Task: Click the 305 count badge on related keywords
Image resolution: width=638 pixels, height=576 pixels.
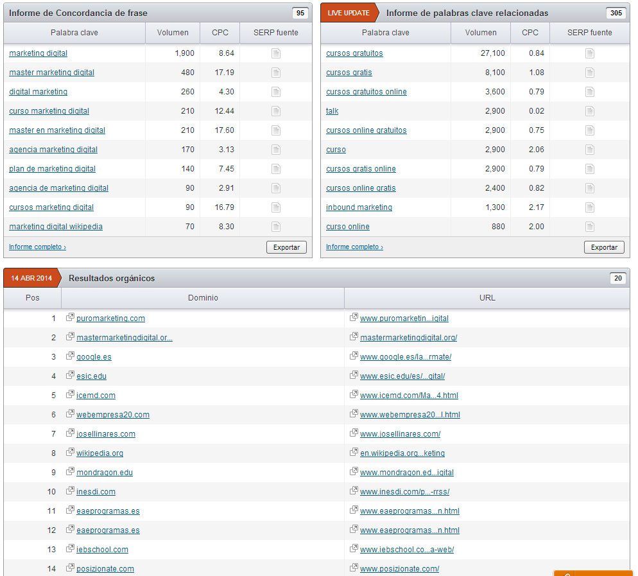Action: [x=616, y=13]
